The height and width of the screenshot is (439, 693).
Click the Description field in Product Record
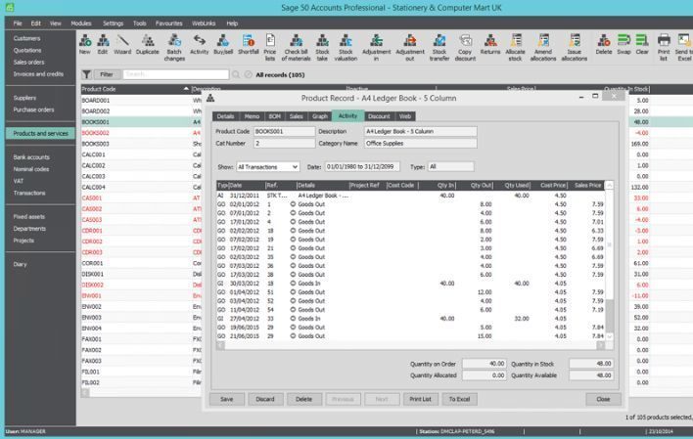[x=421, y=132]
